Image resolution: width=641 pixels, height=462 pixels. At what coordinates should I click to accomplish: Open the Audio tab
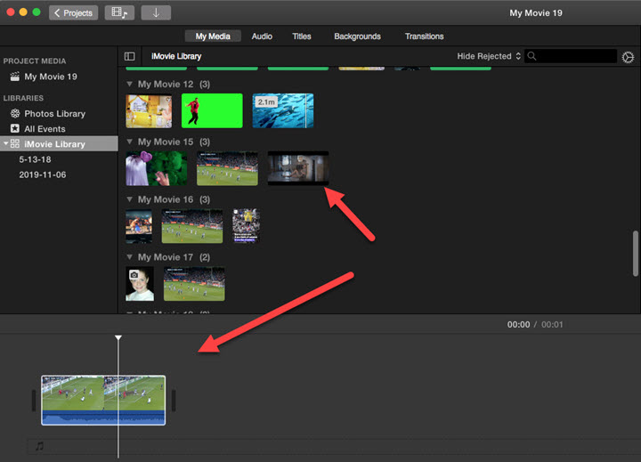(262, 36)
